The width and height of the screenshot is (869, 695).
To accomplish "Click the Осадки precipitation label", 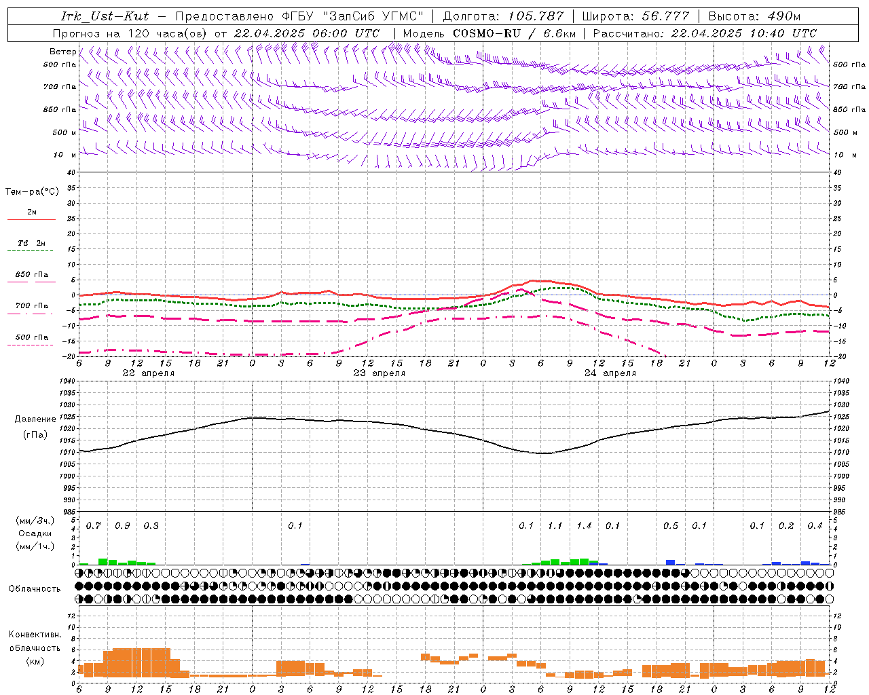I will click(x=35, y=533).
